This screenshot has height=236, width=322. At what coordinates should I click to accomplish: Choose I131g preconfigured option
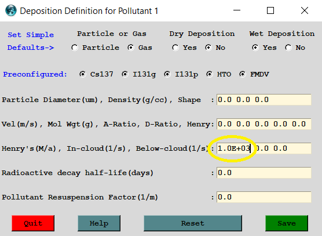point(125,74)
